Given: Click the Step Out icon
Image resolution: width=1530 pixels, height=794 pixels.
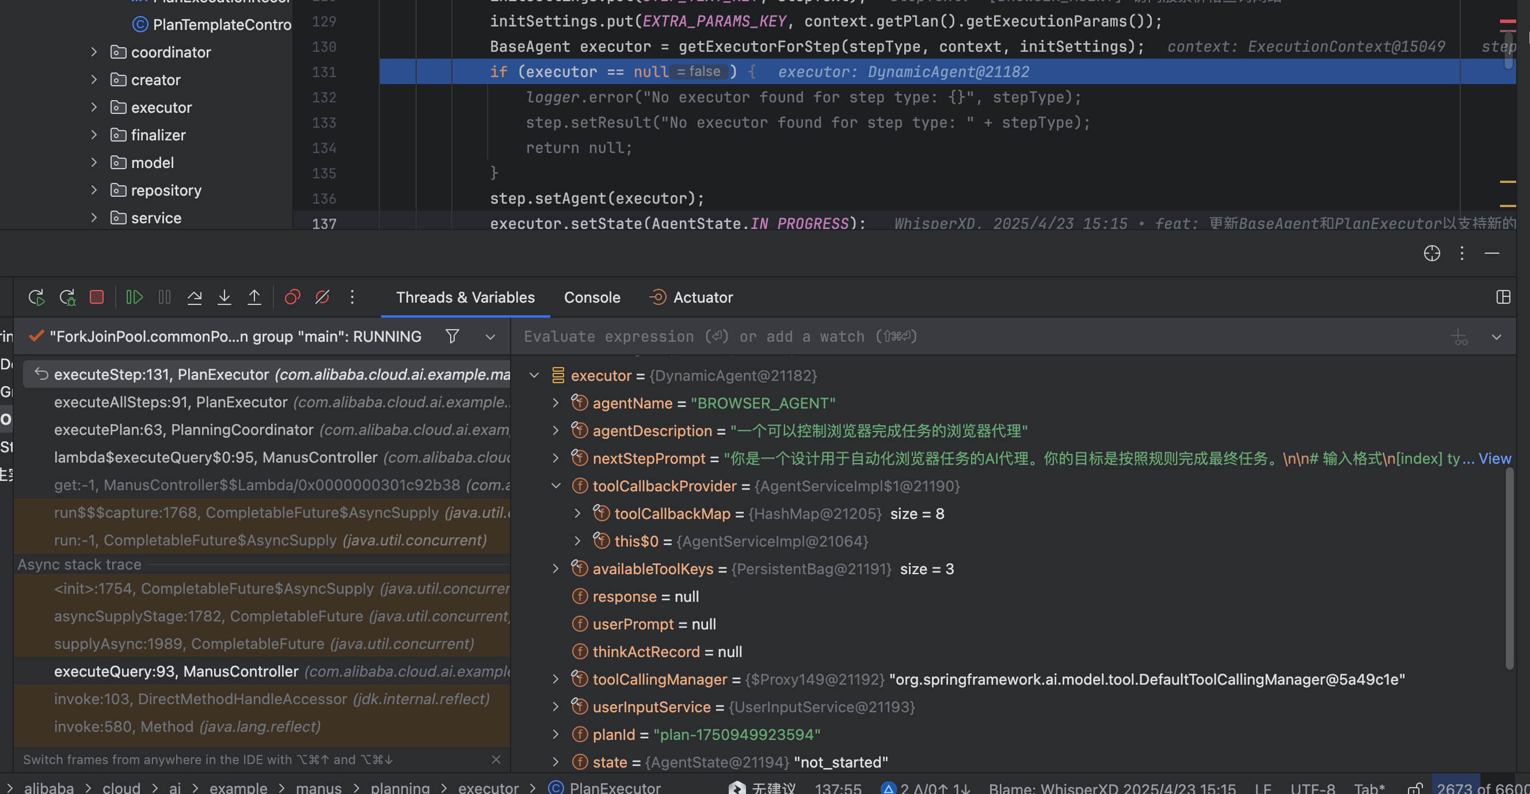Looking at the screenshot, I should tap(254, 297).
